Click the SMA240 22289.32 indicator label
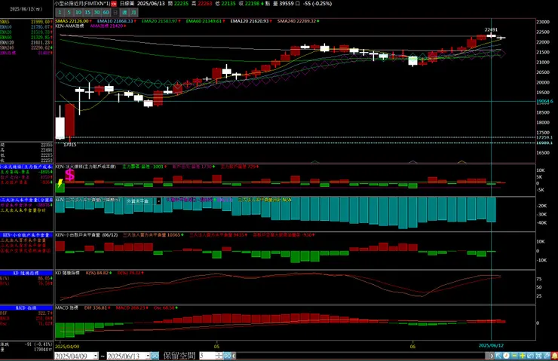The image size is (558, 361). click(298, 21)
